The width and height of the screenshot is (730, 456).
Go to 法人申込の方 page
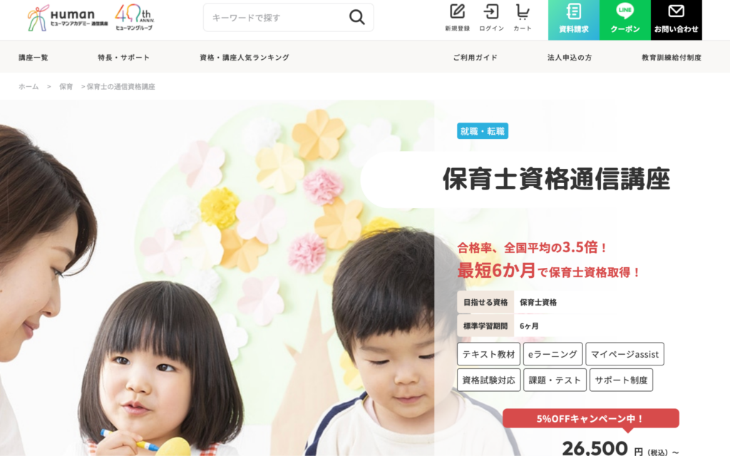570,57
